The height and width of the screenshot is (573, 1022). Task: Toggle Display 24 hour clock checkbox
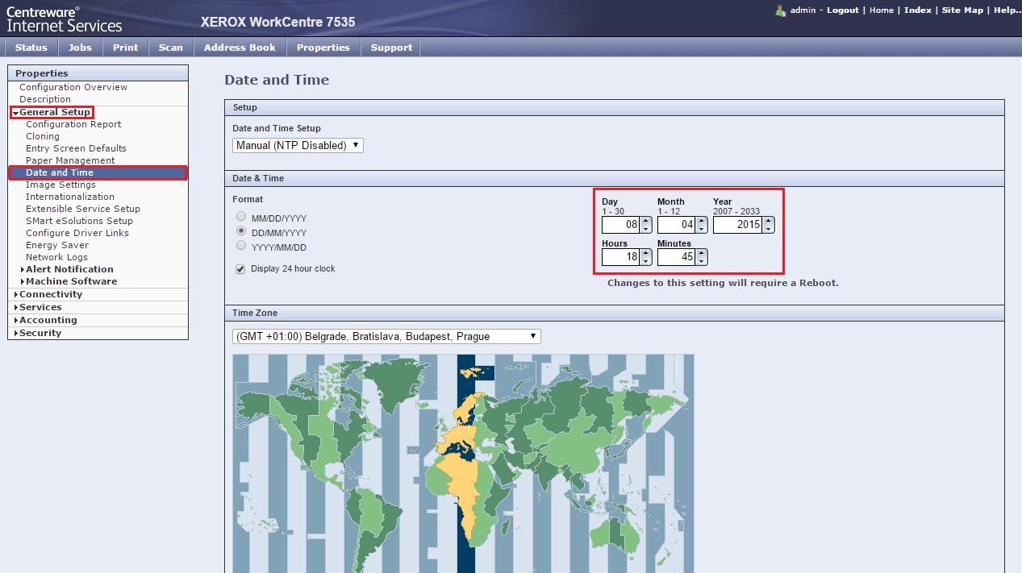(x=240, y=269)
